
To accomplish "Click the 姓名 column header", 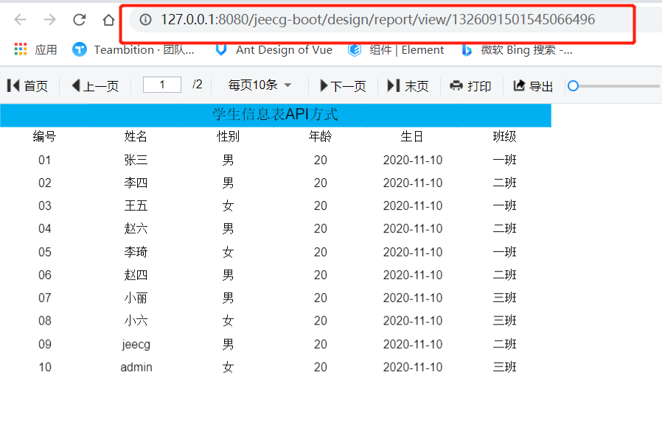I will 136,137.
